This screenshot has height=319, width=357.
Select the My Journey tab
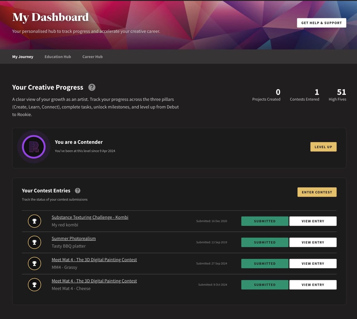23,57
